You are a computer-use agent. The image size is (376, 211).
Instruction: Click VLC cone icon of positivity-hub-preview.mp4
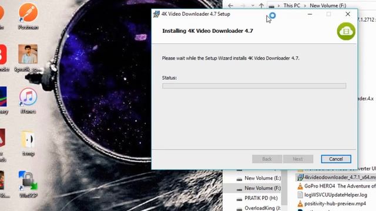[300, 204]
